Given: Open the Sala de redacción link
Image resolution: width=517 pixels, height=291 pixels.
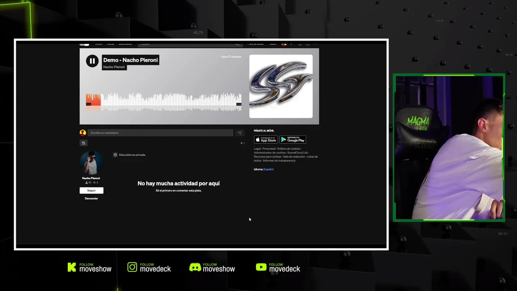Looking at the screenshot, I should pyautogui.click(x=294, y=157).
